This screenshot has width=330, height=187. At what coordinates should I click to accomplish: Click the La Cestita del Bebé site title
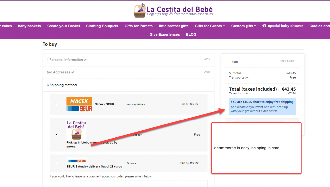(180, 9)
